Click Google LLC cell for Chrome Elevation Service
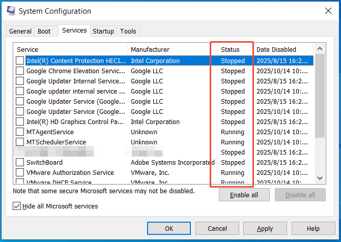Image resolution: width=341 pixels, height=242 pixels. [147, 71]
